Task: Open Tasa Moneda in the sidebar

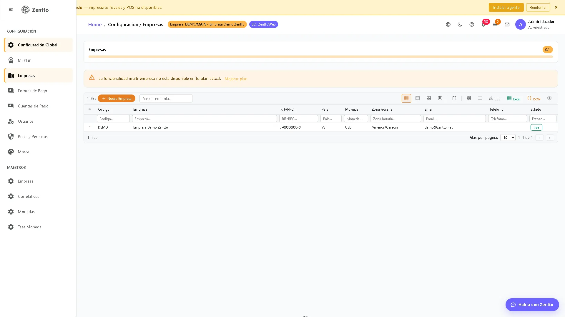Action: point(38,227)
